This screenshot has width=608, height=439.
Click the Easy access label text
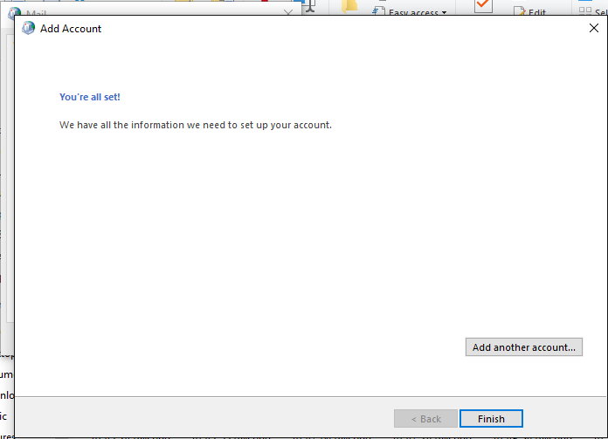point(414,13)
